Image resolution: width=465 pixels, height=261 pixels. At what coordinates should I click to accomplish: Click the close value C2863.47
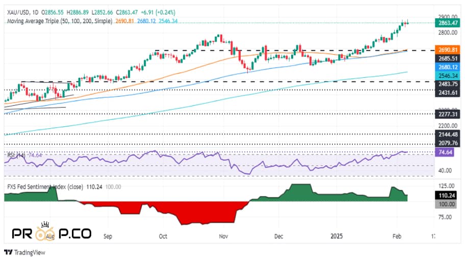point(126,12)
